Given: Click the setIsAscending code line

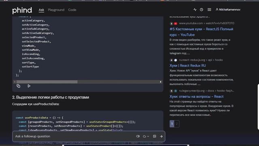Looking at the screenshot, I should pos(33,58).
